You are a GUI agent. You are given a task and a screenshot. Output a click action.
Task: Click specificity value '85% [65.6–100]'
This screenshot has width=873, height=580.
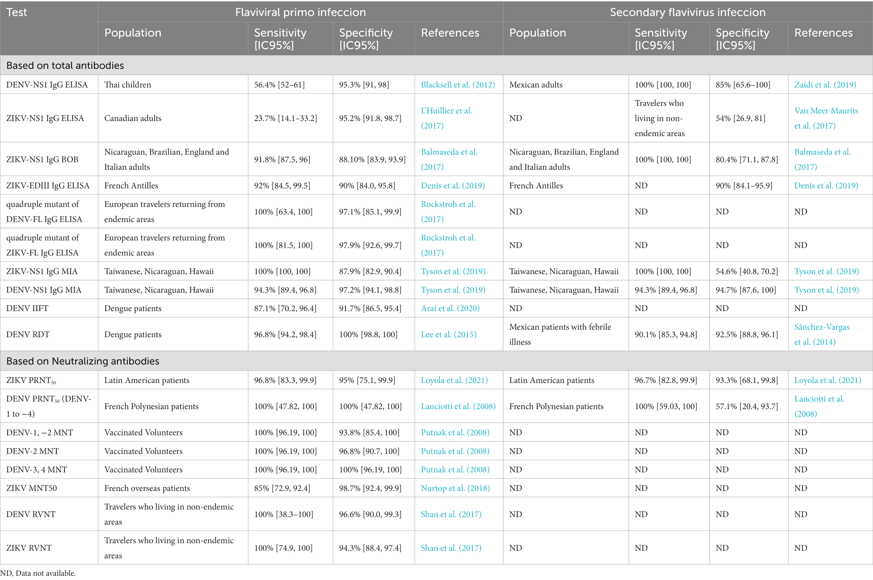coord(743,85)
